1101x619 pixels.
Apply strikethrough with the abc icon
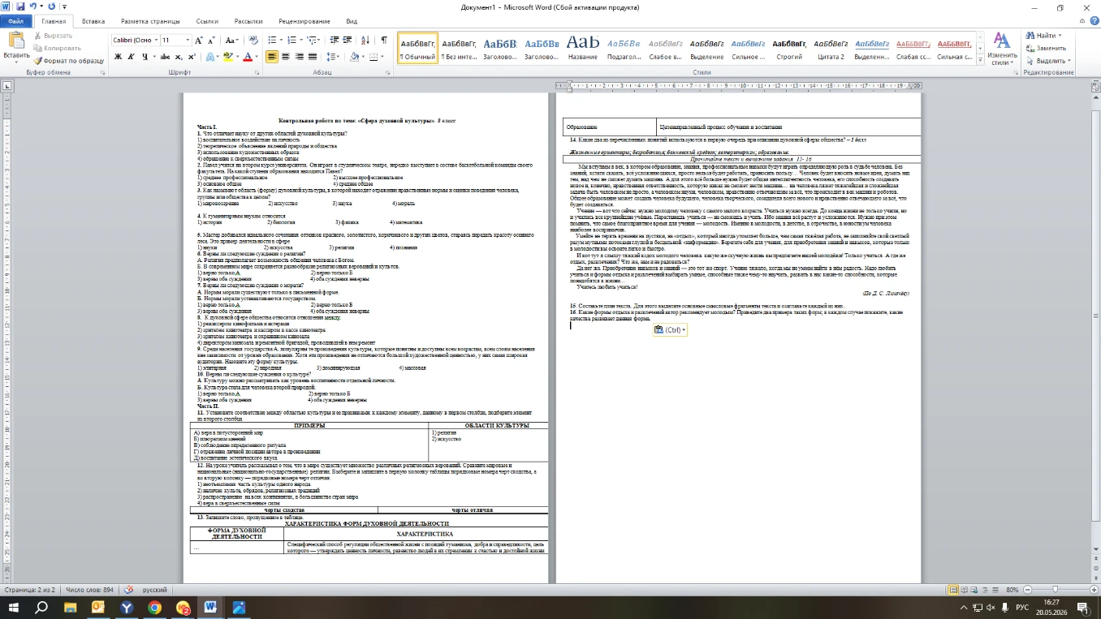click(166, 57)
